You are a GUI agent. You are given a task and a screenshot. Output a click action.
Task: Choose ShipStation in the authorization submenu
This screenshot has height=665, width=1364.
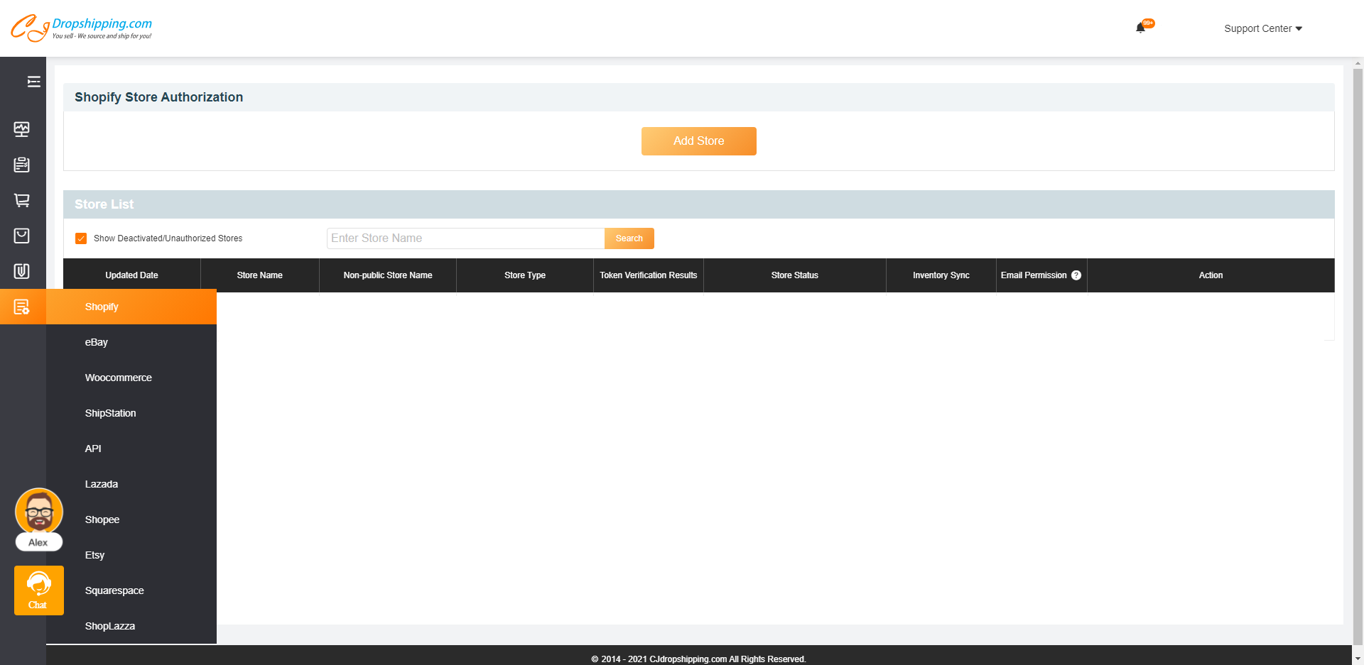coord(111,413)
